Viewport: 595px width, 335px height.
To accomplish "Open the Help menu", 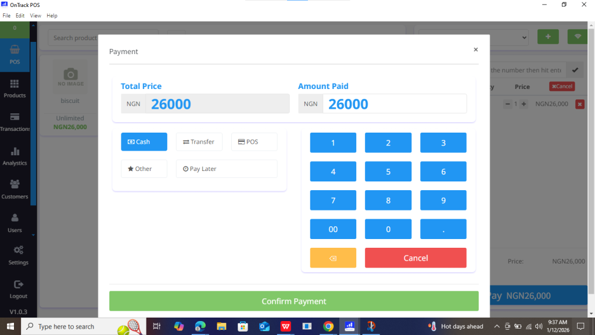I will coord(52,16).
